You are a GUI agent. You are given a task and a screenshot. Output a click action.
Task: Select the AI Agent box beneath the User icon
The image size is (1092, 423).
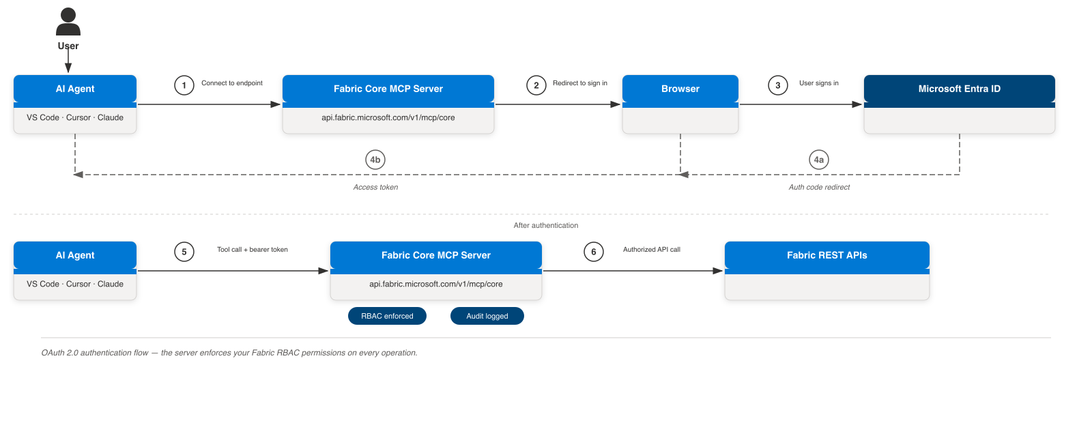click(75, 104)
